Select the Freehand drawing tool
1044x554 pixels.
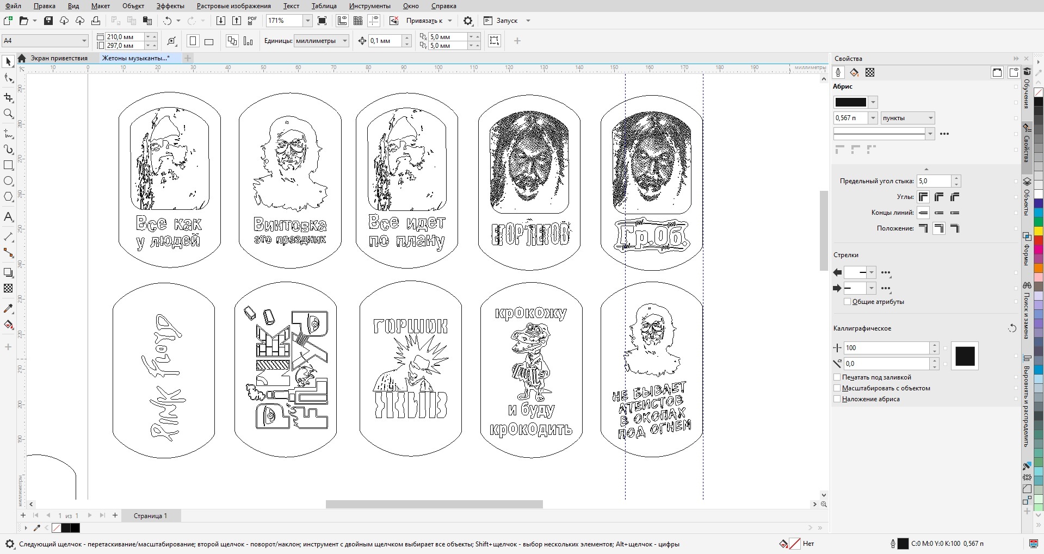8,133
